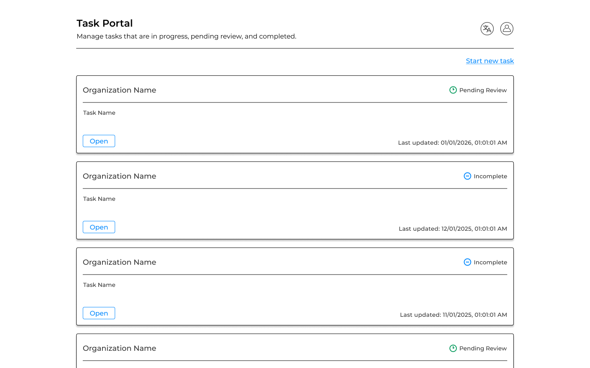Click 'Last updated: 12/01/2025, 01:01:01 AM' text
The image size is (590, 368).
point(453,229)
